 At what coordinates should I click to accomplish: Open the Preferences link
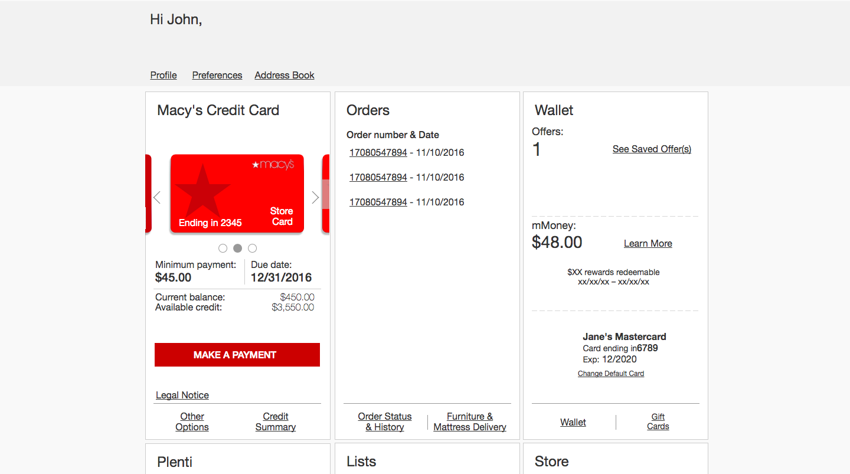pyautogui.click(x=217, y=75)
